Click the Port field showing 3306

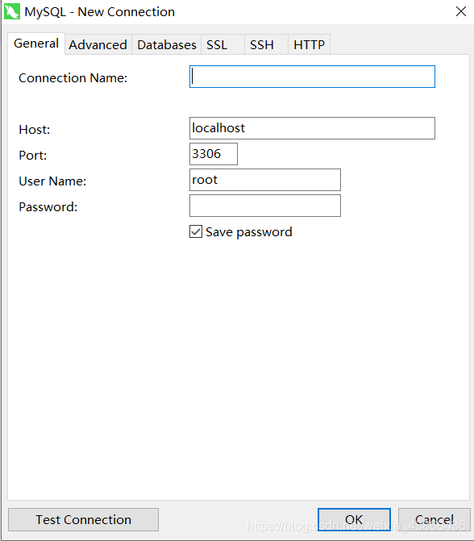pos(214,154)
